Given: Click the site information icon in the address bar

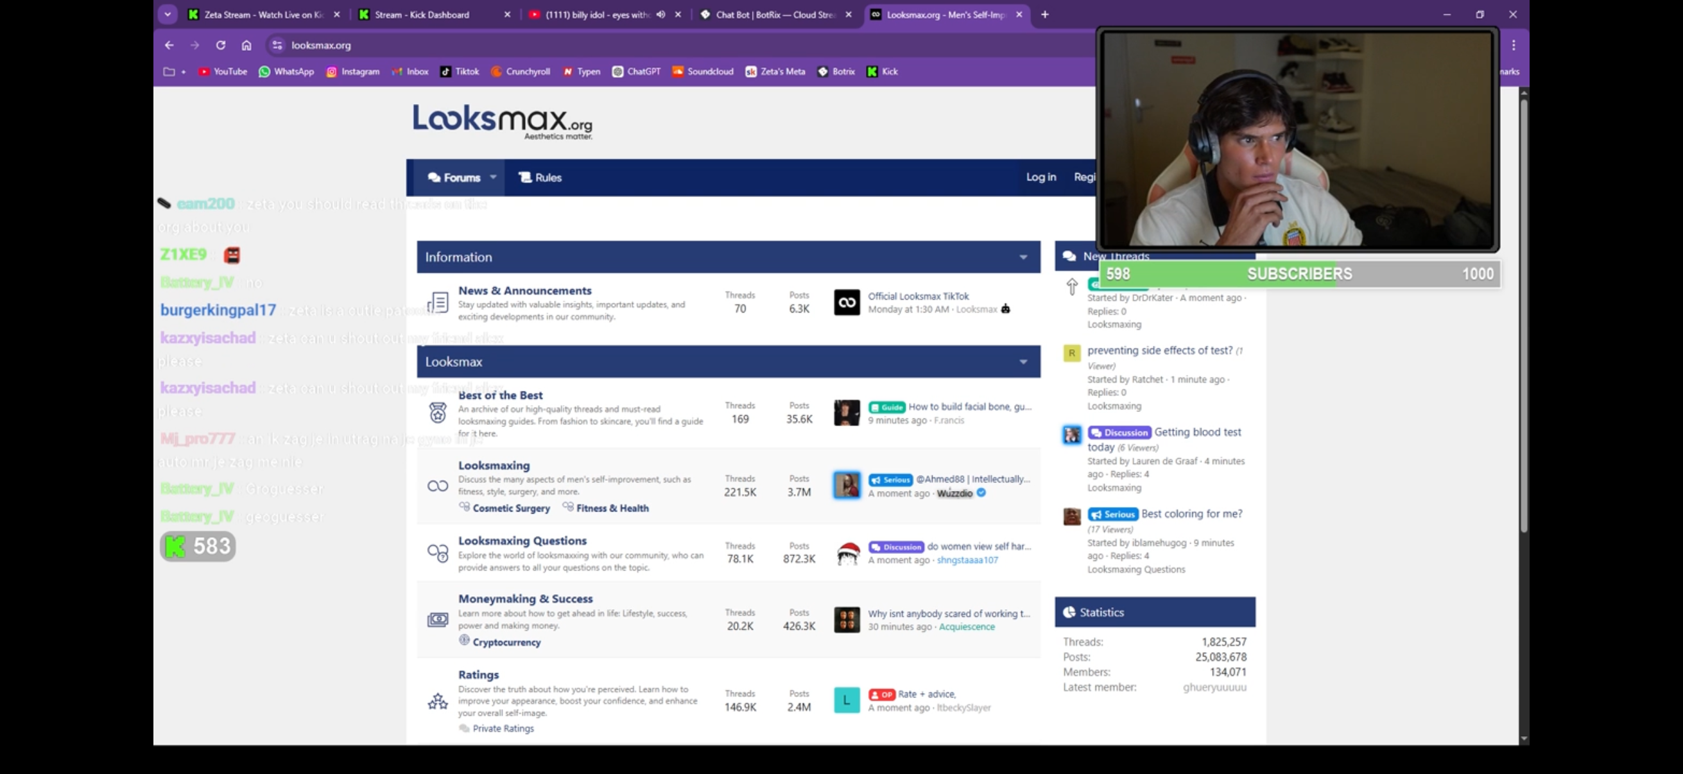Looking at the screenshot, I should point(277,45).
